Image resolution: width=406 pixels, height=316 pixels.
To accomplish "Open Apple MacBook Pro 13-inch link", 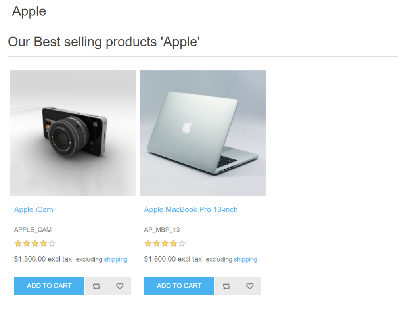I will tap(191, 209).
